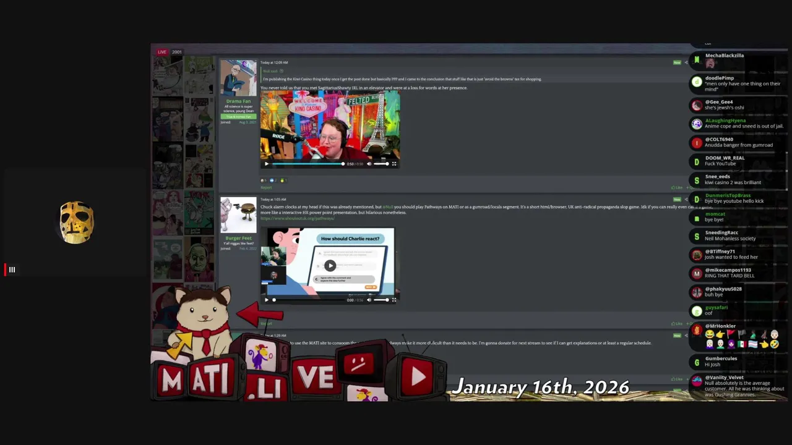Screen dimensions: 792x445
Task: Adjust volume slider on Charlie video
Action: click(381, 300)
